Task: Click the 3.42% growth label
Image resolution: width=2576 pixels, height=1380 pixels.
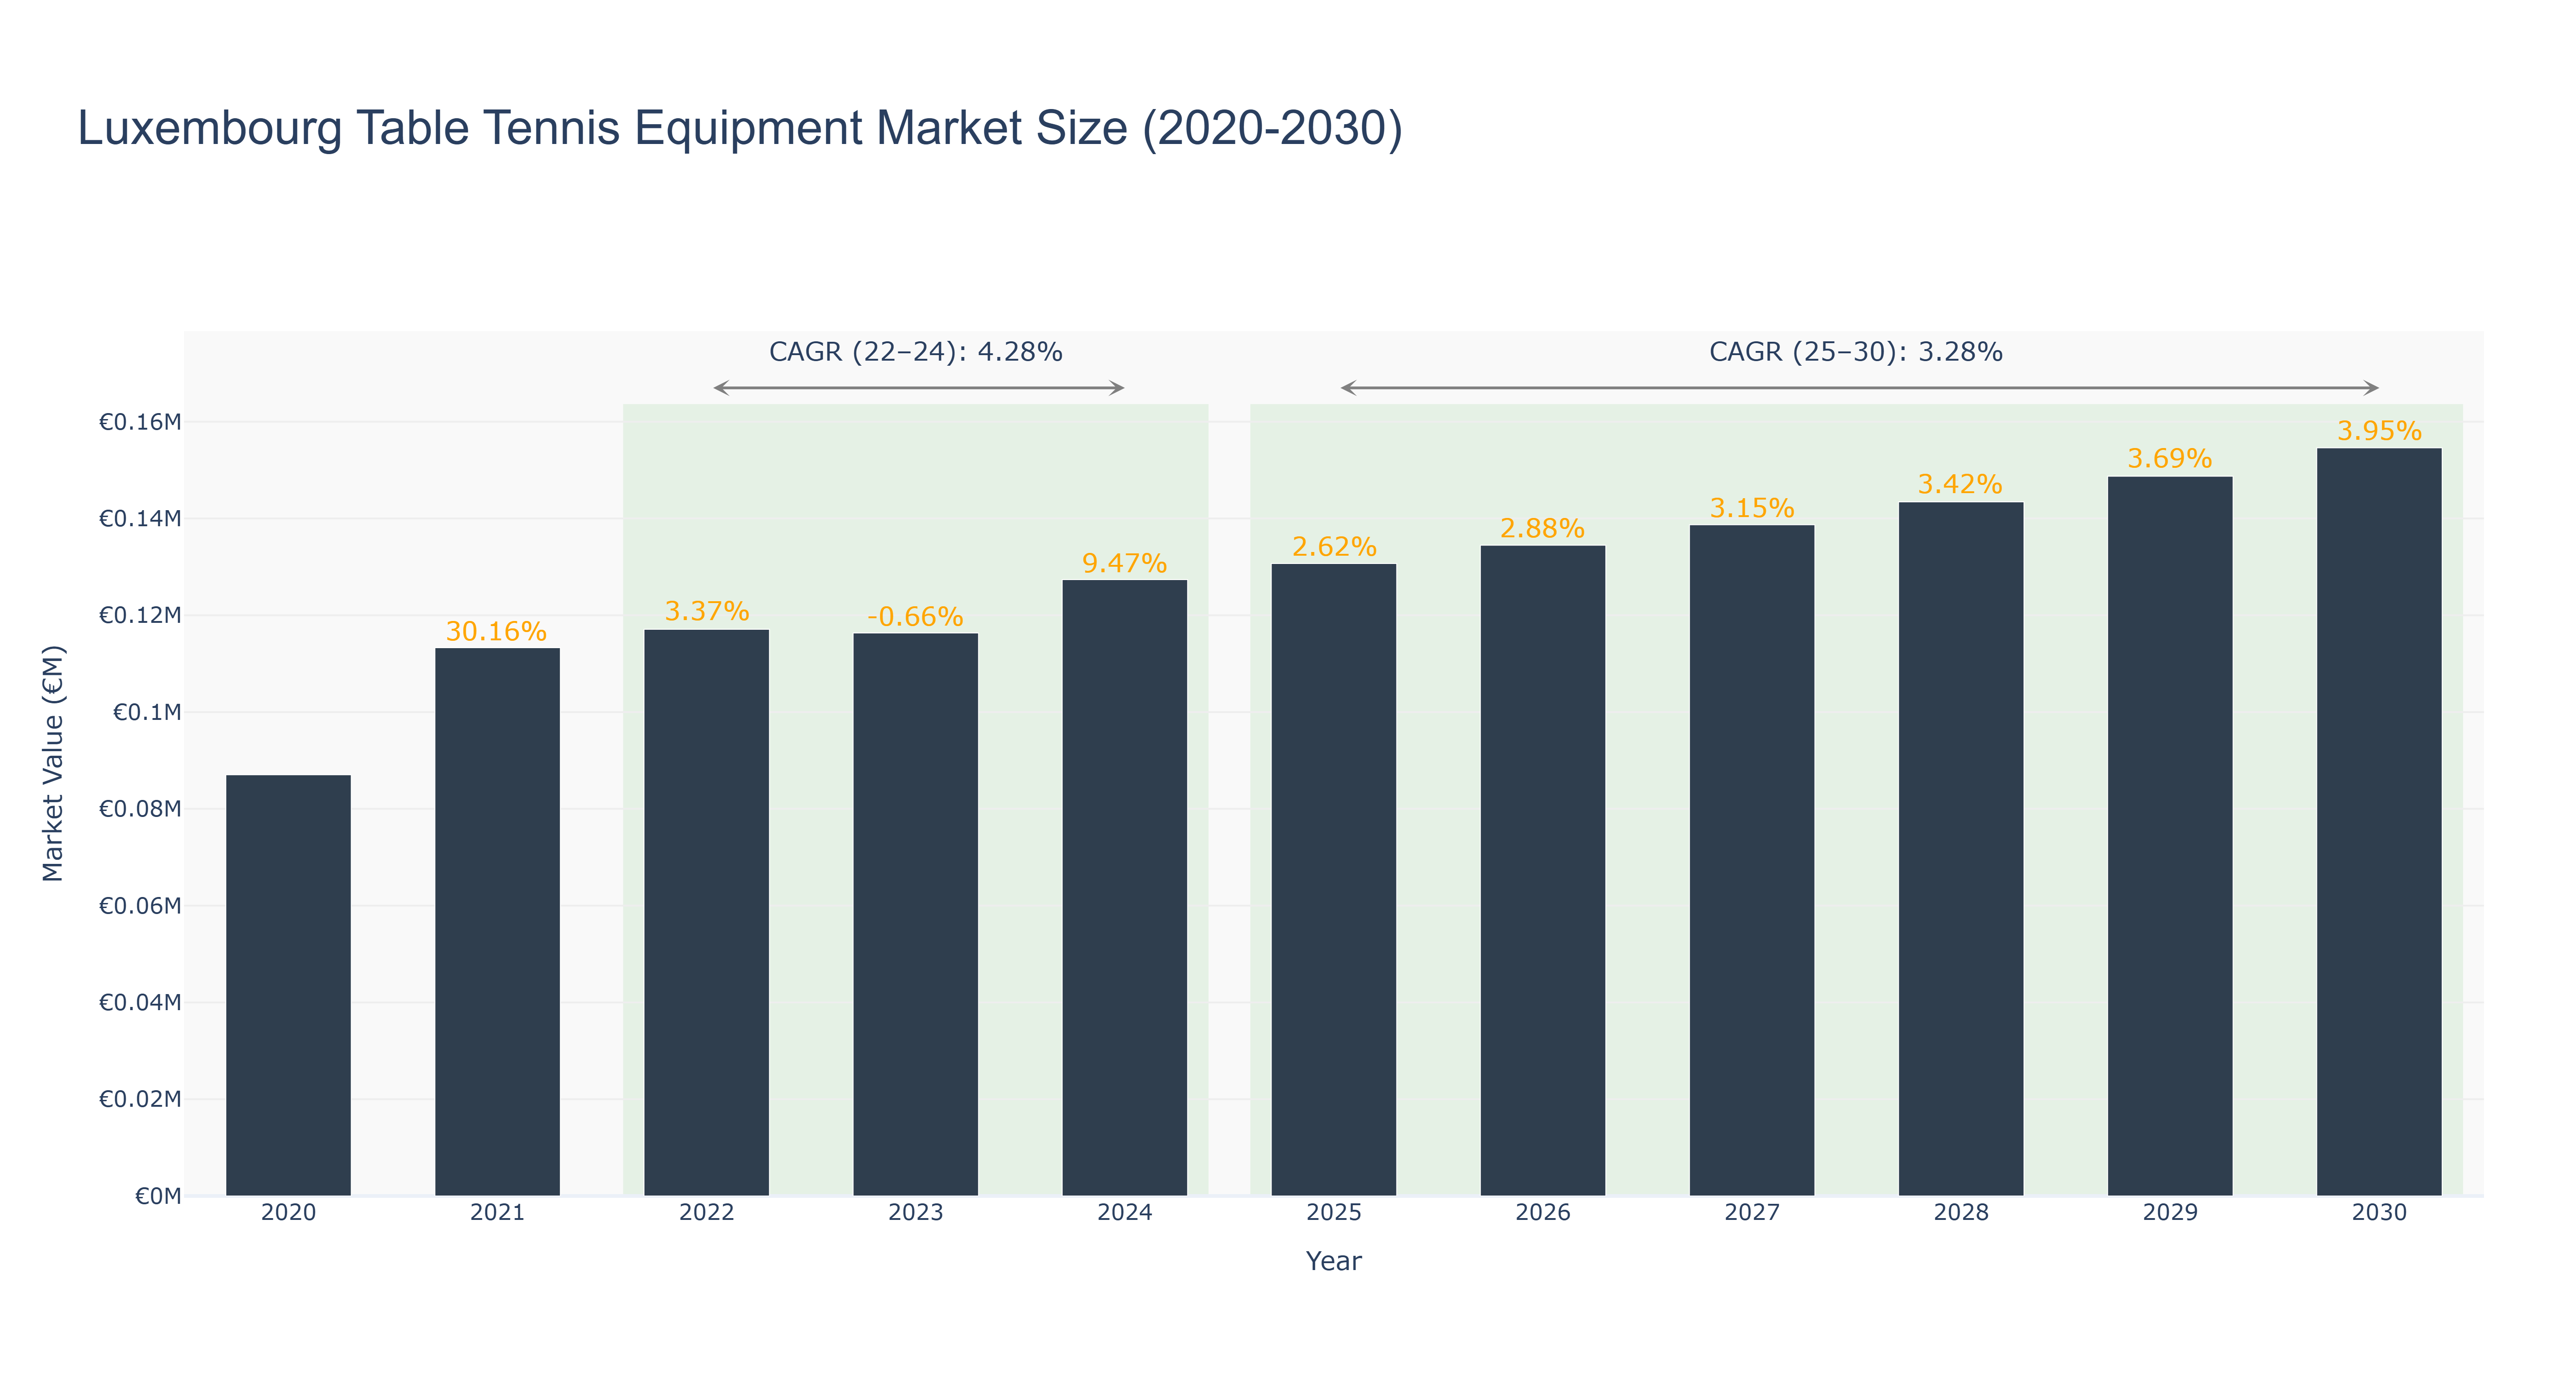Action: point(1960,485)
